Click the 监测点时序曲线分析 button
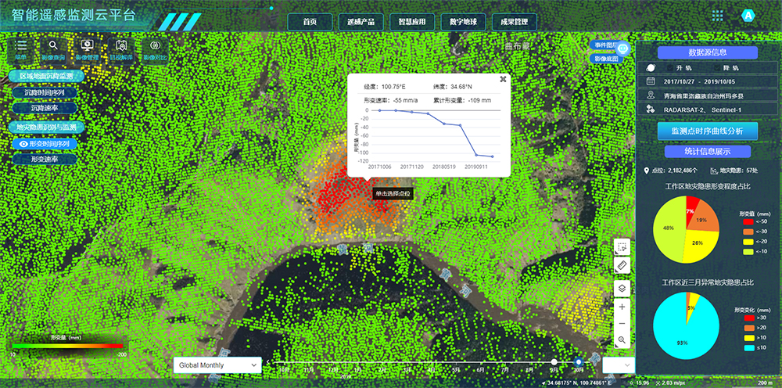This screenshot has height=388, width=782. click(x=707, y=131)
